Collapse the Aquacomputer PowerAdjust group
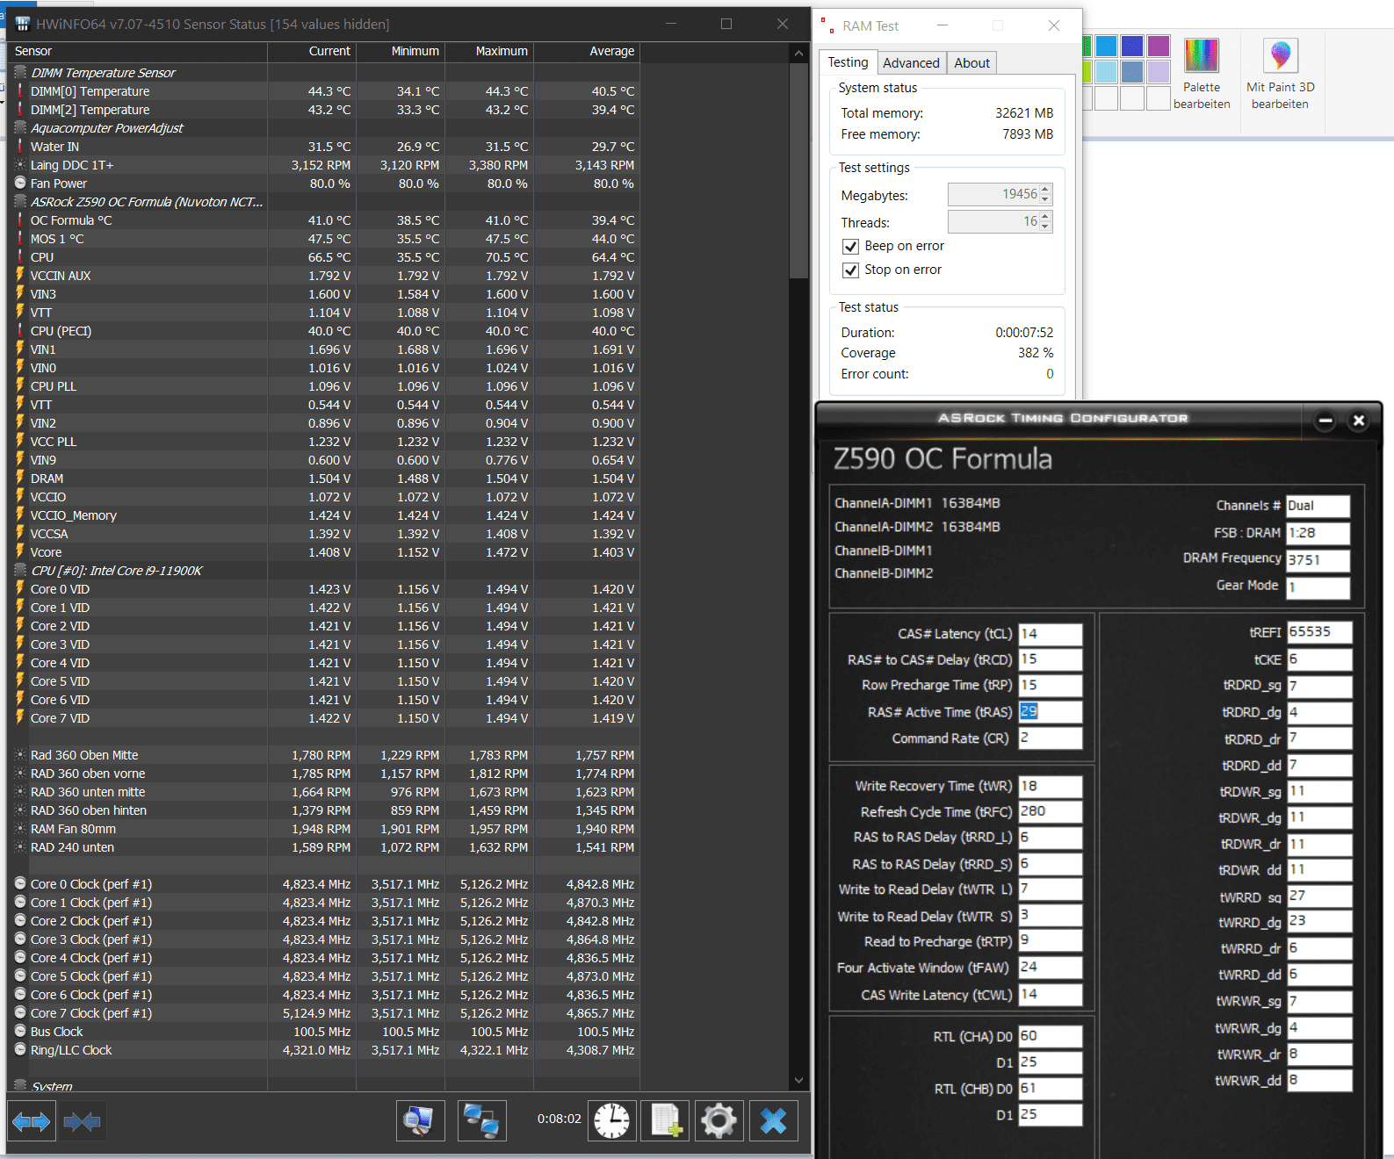1394x1159 pixels. tap(20, 128)
